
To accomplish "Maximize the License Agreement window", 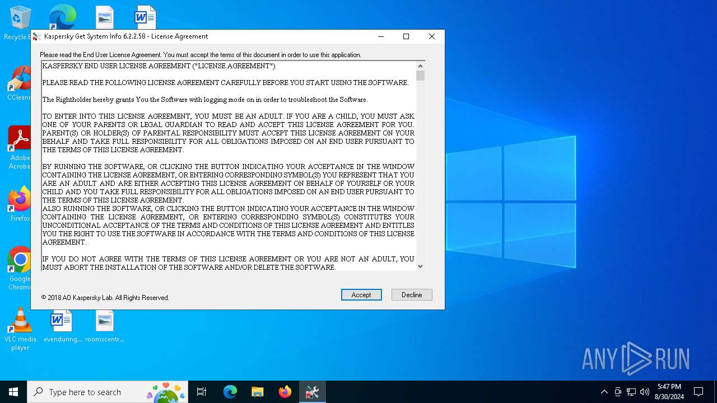I will 406,36.
